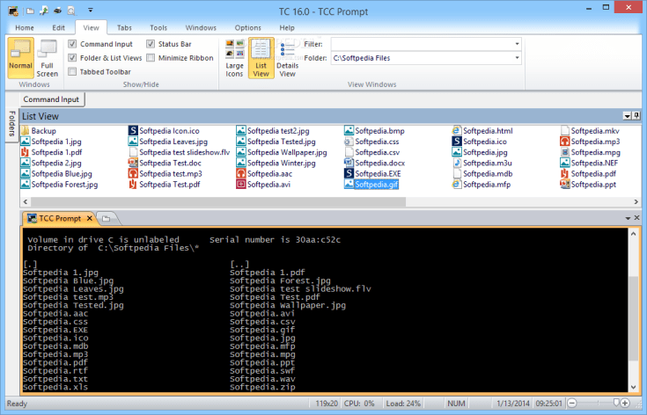The width and height of the screenshot is (647, 415).
Task: Click icon of Softpedia.css
Action: (349, 142)
